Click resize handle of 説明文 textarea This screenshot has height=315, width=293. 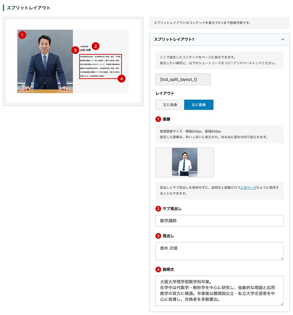coord(282,304)
